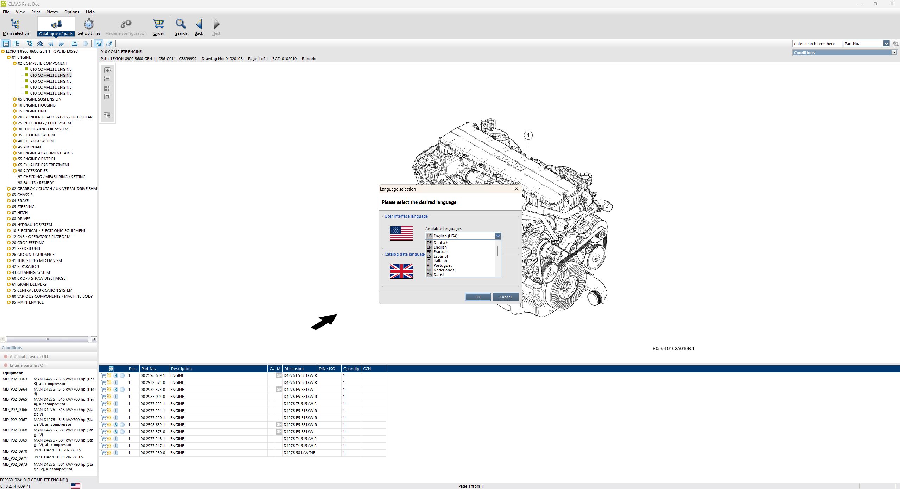Viewport: 900px width, 489px height.
Task: Activate the Search tool
Action: (x=181, y=26)
